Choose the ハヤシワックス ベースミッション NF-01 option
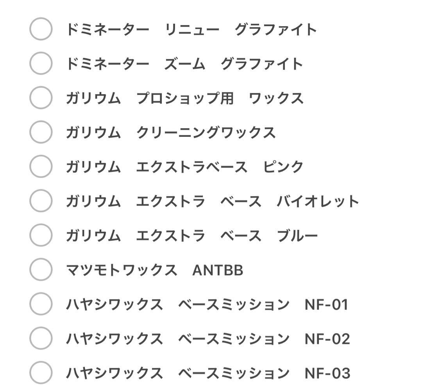This screenshot has height=390, width=422. [x=41, y=304]
